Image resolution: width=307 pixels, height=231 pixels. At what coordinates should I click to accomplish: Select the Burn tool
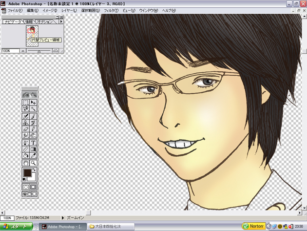click(x=33, y=135)
